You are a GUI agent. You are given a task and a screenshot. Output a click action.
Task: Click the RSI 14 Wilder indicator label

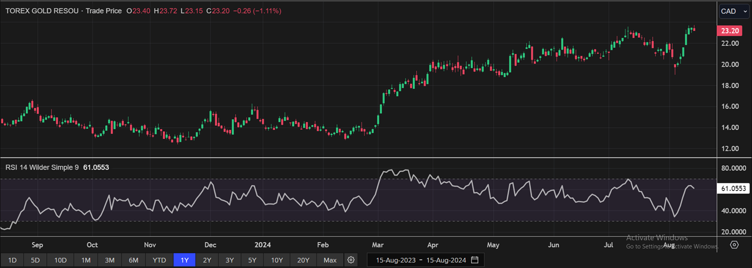pyautogui.click(x=42, y=167)
